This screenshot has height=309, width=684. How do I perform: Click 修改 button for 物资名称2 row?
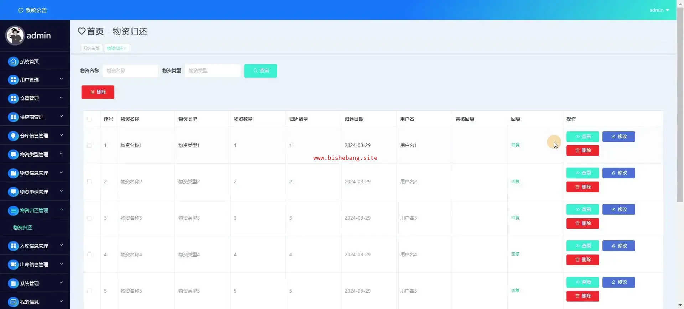[618, 173]
